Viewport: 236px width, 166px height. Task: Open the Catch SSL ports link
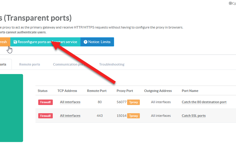194,116
